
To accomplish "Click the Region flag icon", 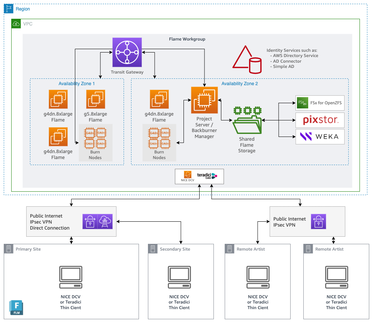I will click(9, 9).
